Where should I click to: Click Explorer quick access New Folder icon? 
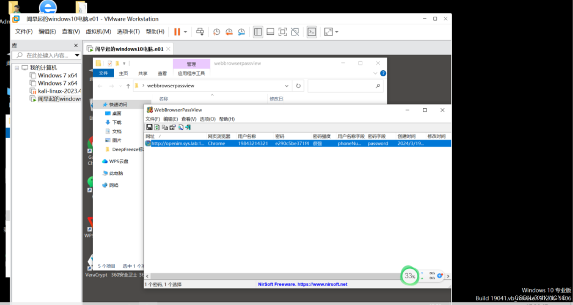pos(118,63)
